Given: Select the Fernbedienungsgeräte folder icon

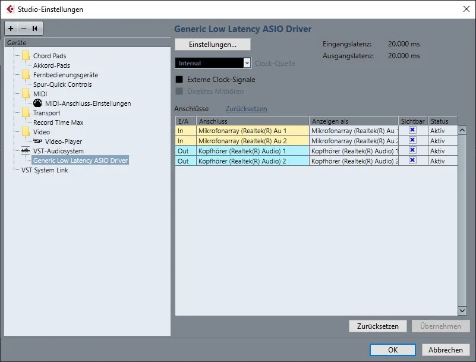Looking at the screenshot, I should point(26,75).
